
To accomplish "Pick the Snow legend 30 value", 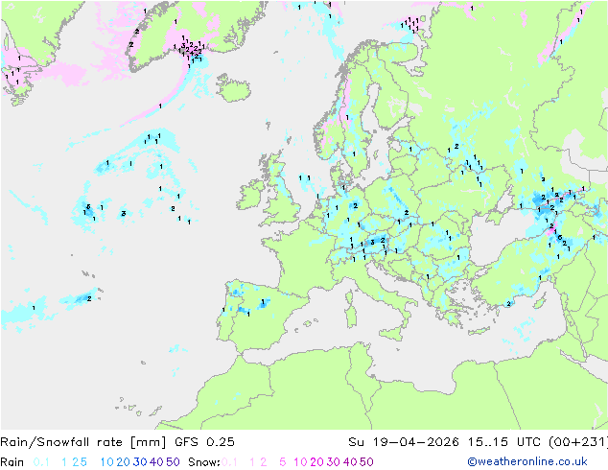I will (334, 462).
